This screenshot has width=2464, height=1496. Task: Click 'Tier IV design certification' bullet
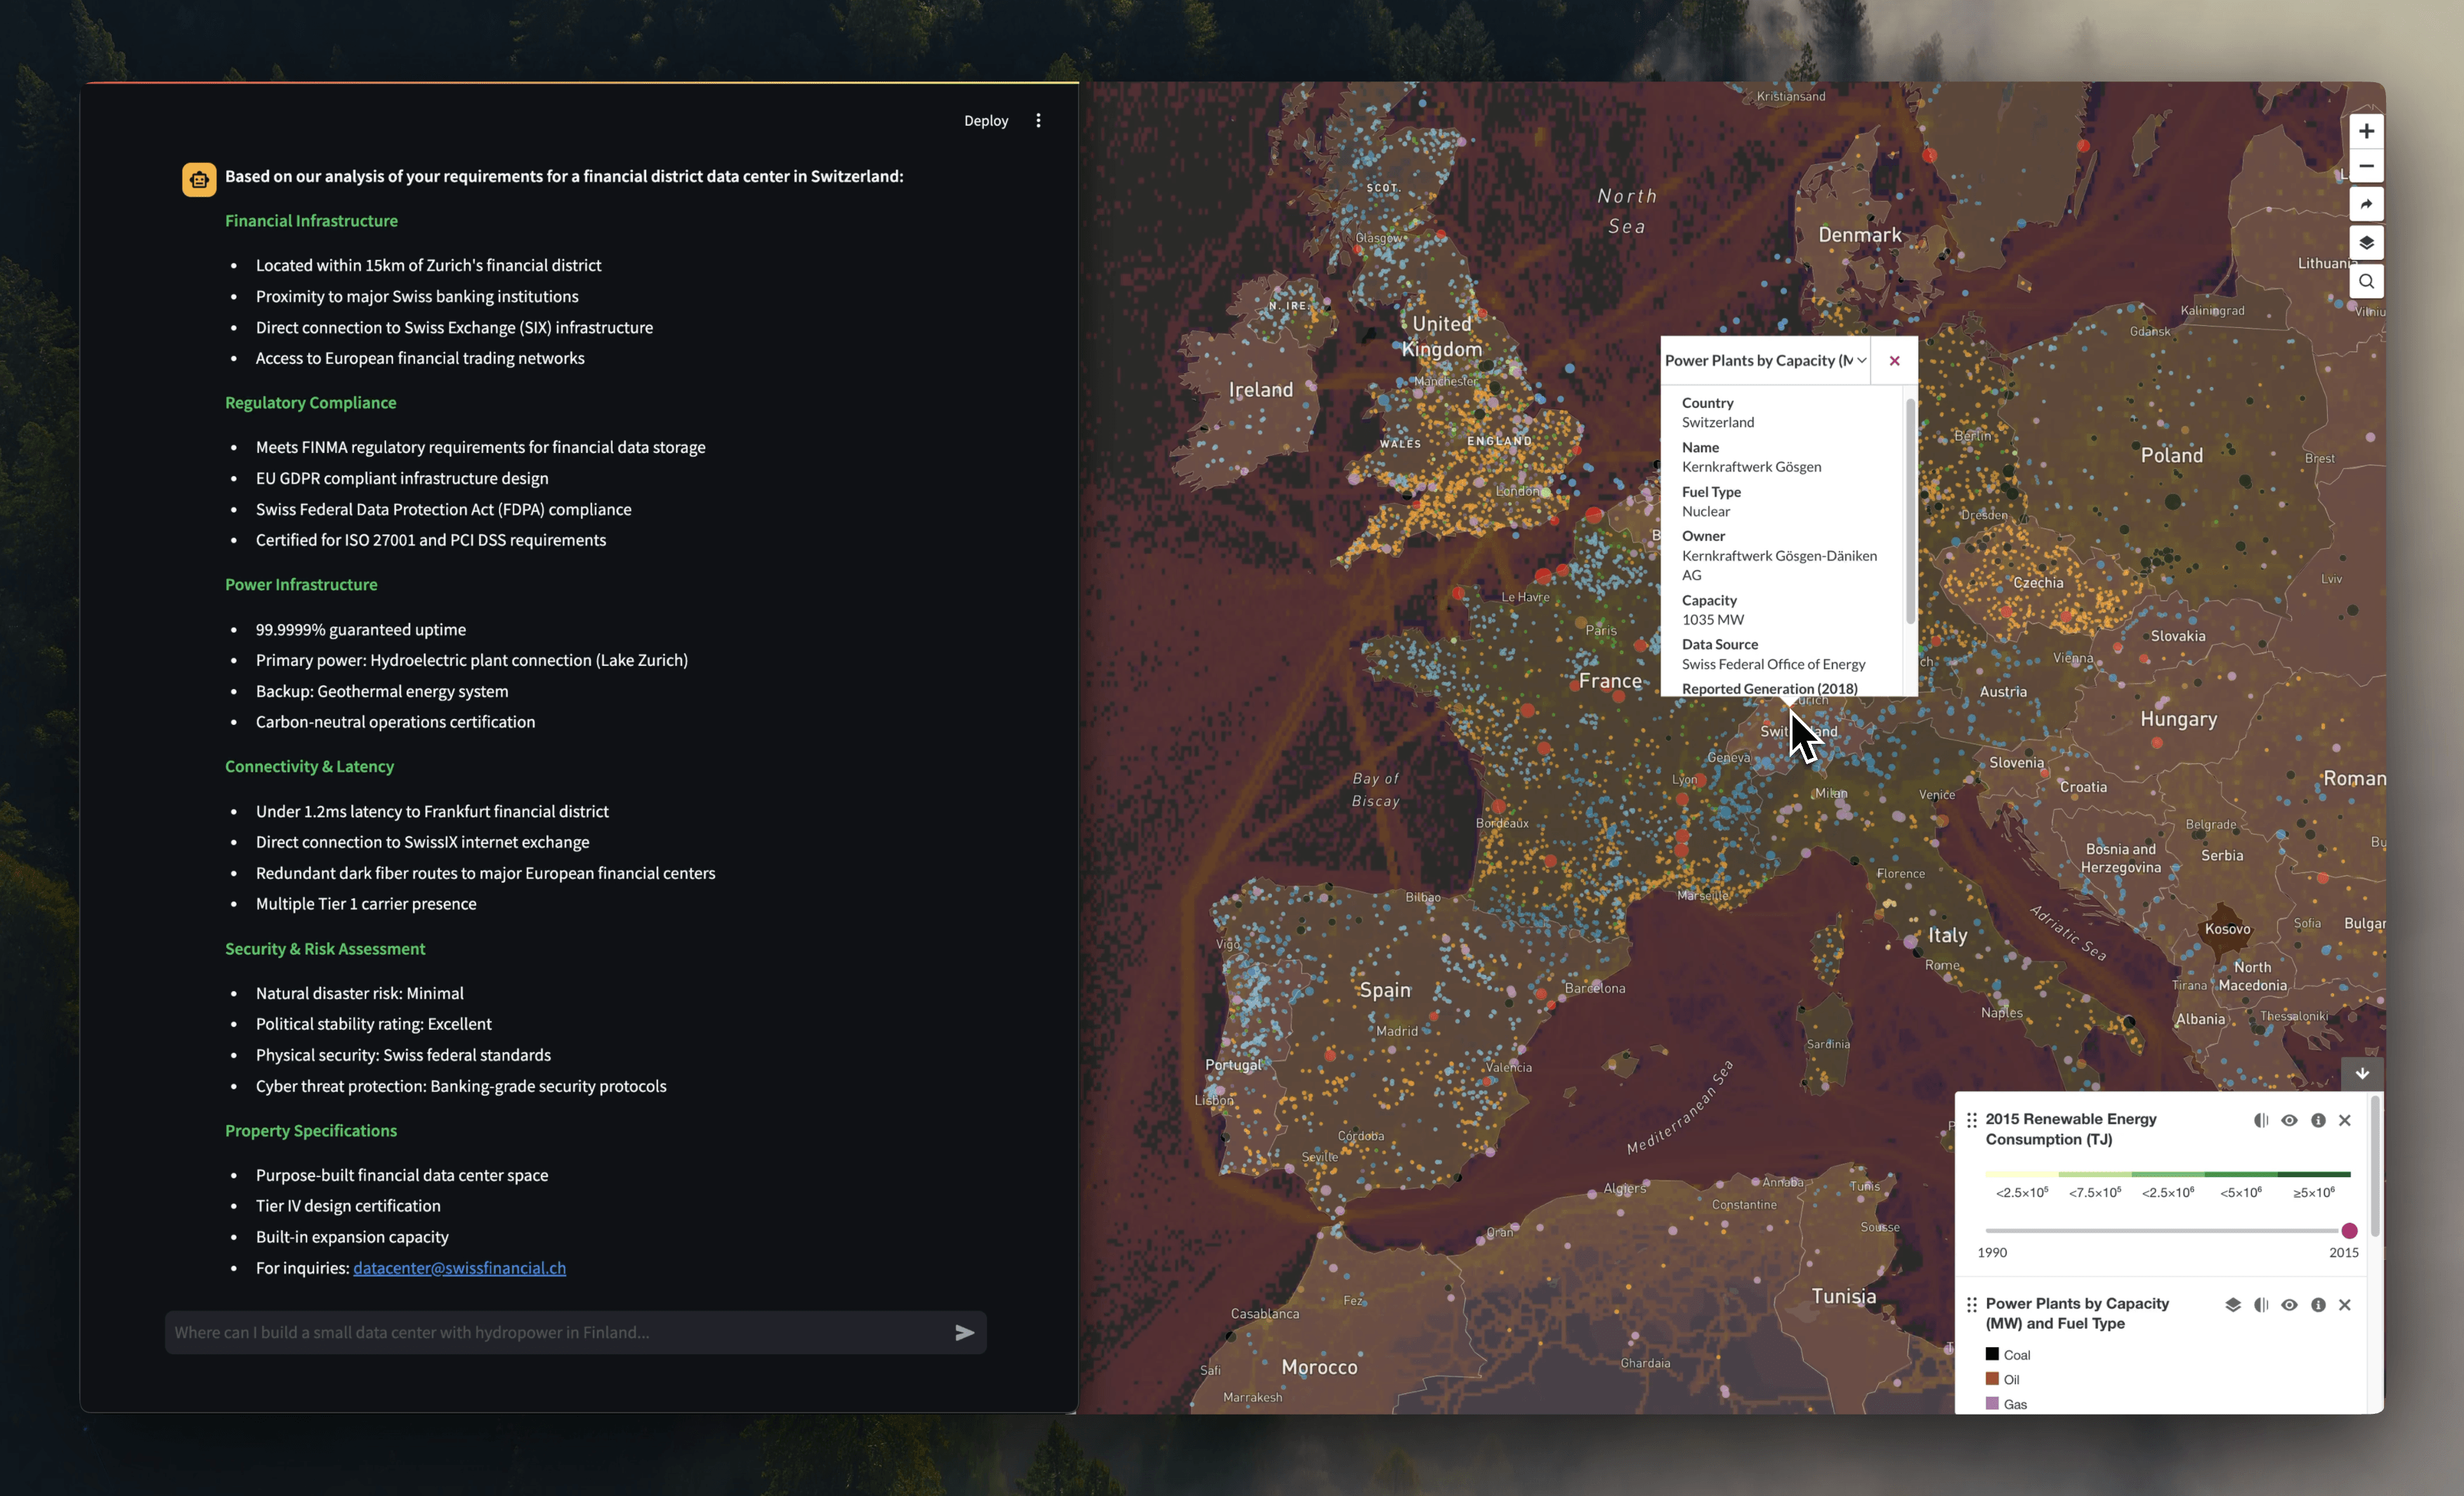pos(348,1206)
